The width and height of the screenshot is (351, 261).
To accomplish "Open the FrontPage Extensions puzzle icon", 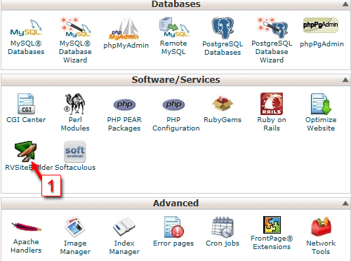I will (x=272, y=225).
